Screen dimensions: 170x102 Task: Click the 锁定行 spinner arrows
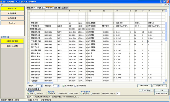pyautogui.click(x=58, y=86)
